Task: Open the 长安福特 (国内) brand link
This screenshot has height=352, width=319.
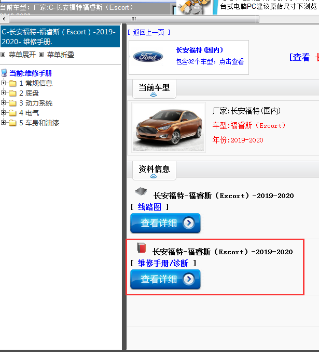Action: pos(199,50)
